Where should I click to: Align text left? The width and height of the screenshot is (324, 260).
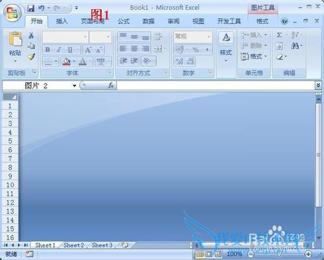point(123,49)
